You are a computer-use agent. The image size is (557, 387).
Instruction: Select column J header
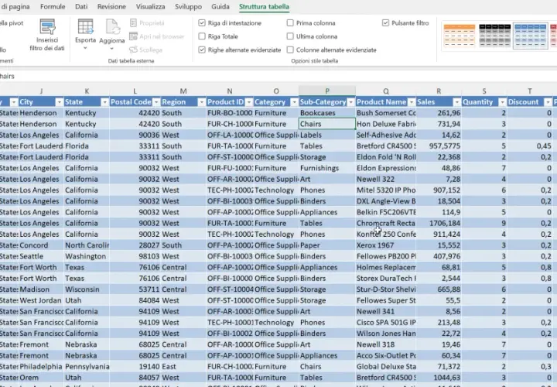[x=41, y=91]
